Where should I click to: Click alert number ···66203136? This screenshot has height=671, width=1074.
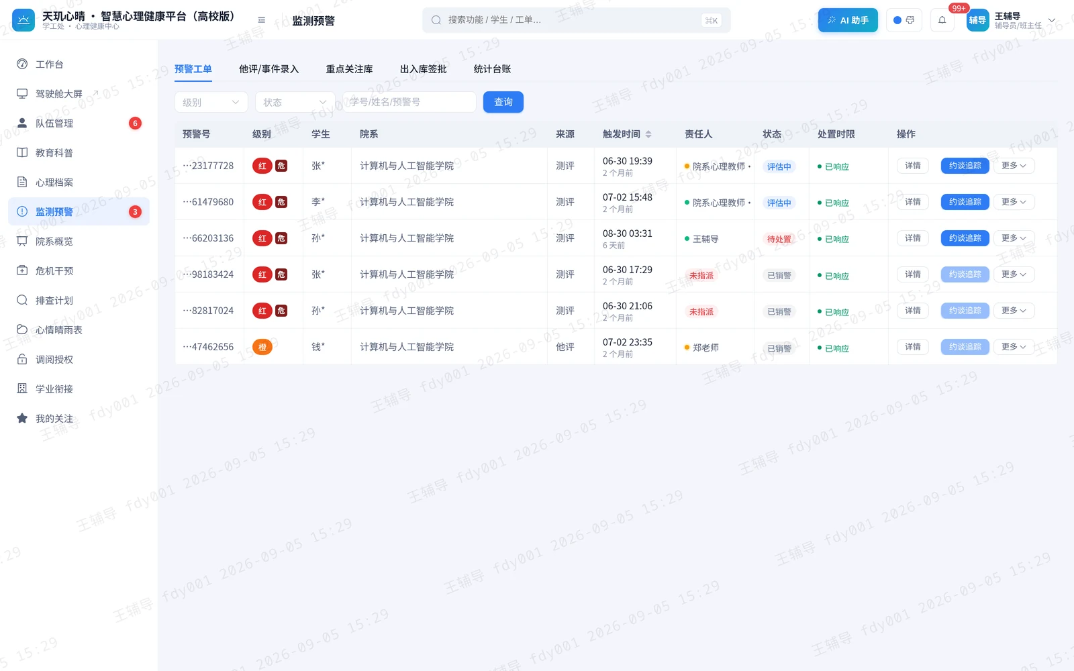[x=208, y=238]
